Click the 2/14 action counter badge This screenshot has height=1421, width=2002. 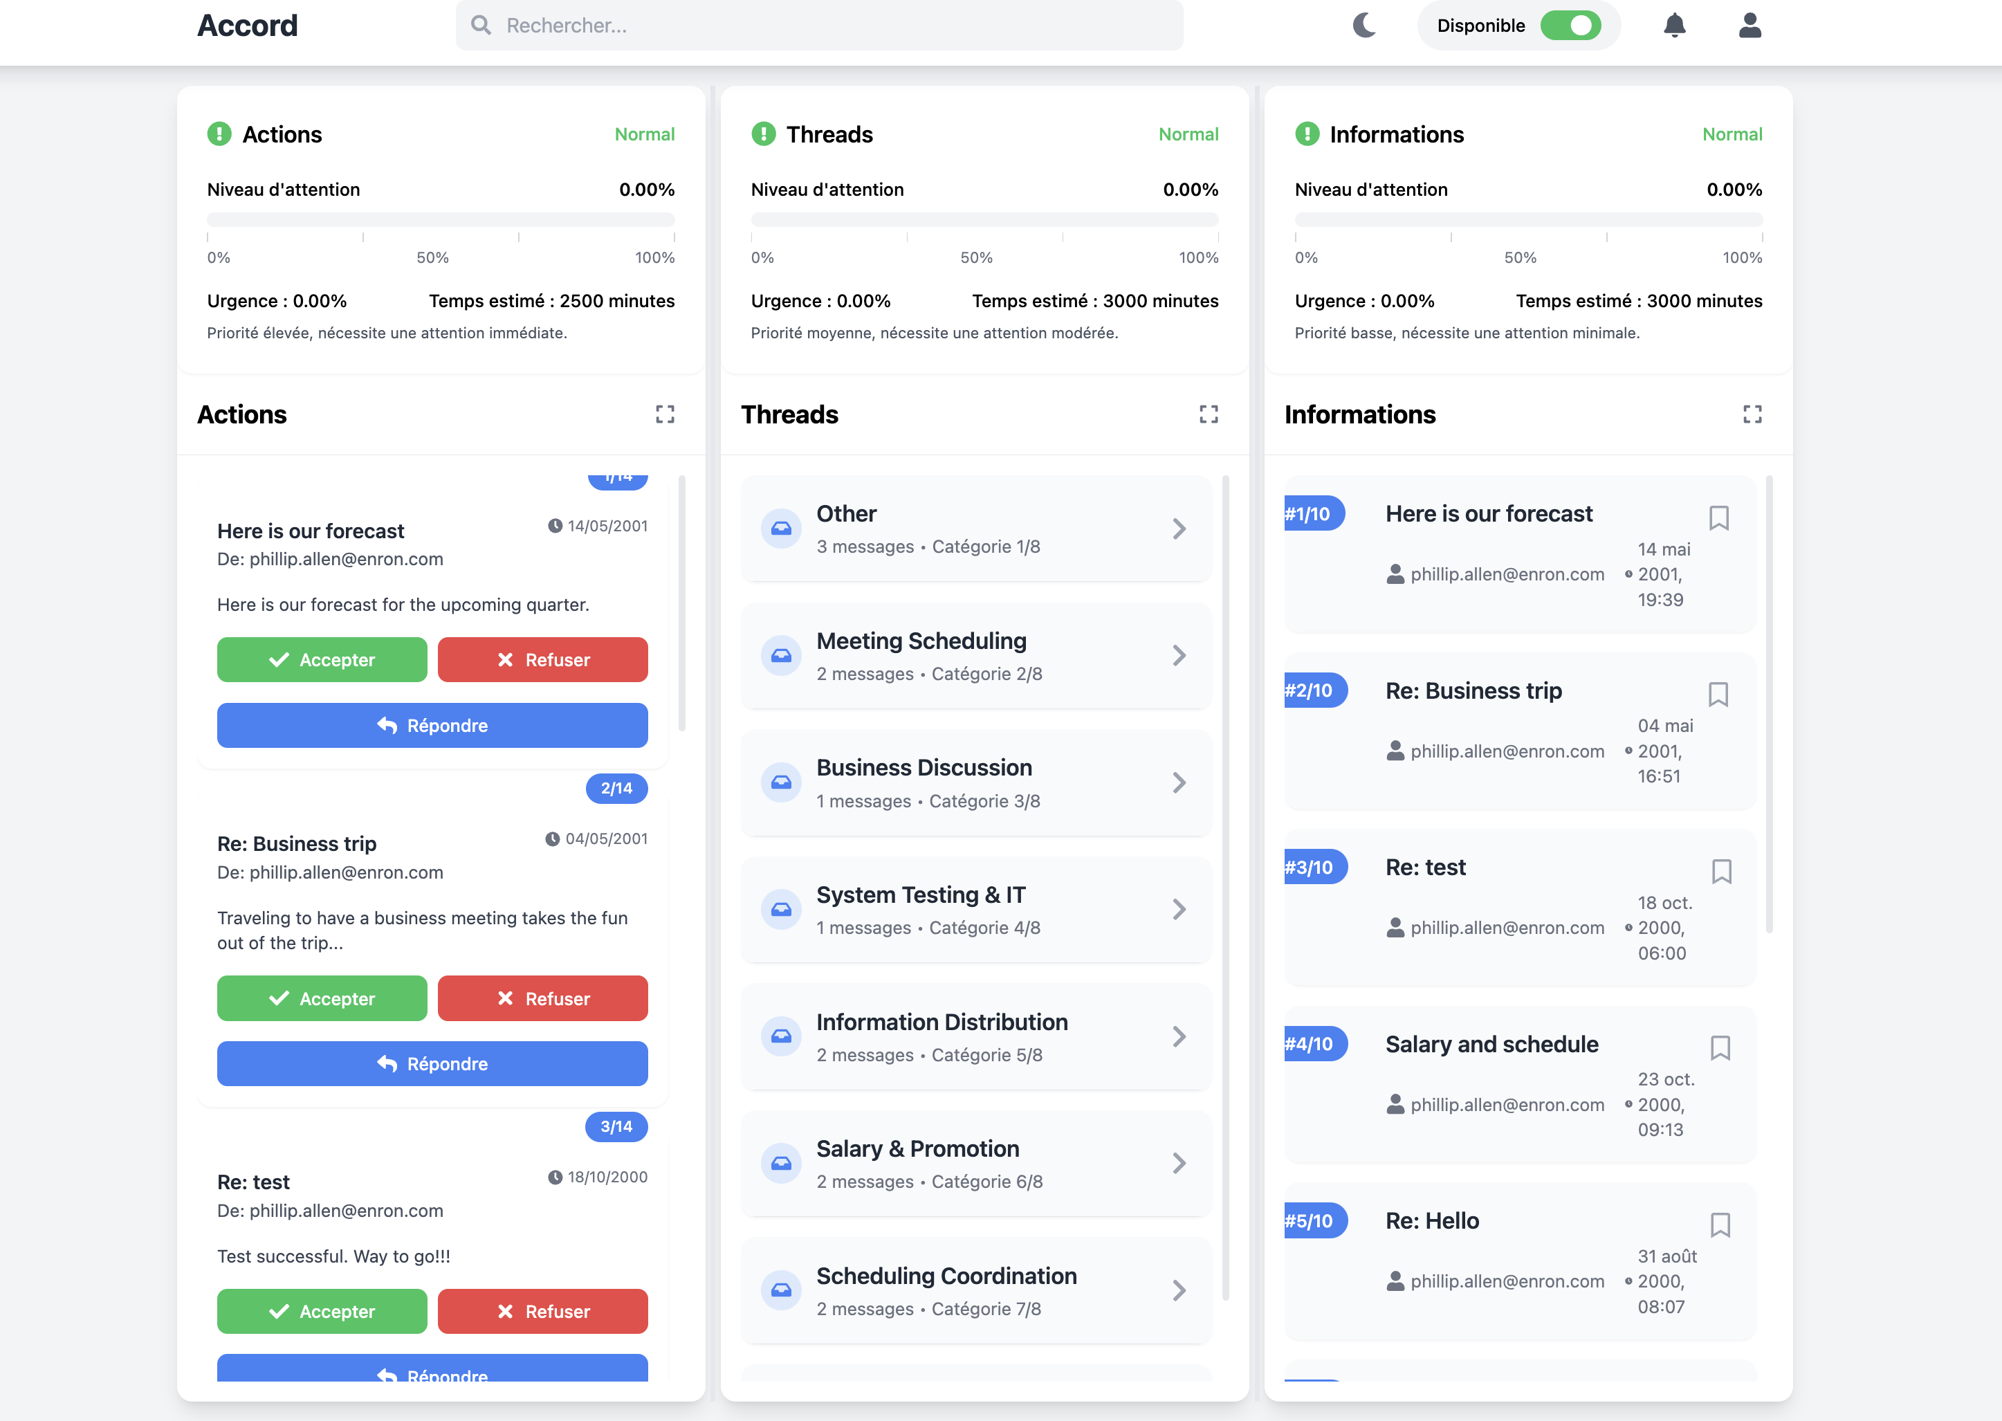pos(617,789)
